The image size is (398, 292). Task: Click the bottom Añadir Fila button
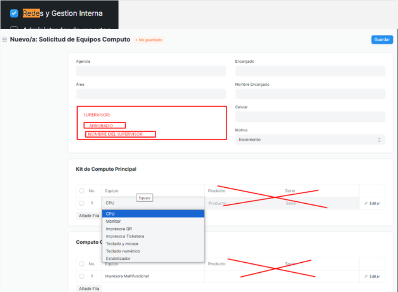point(89,288)
